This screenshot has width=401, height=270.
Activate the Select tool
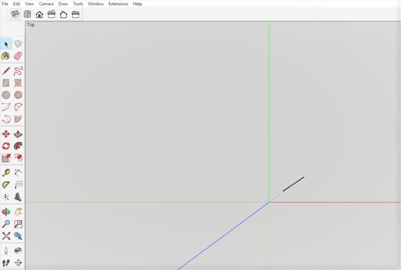6,44
